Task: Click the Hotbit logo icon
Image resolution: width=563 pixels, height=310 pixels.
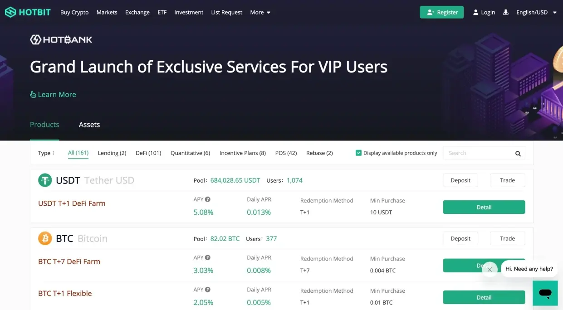Action: point(10,12)
